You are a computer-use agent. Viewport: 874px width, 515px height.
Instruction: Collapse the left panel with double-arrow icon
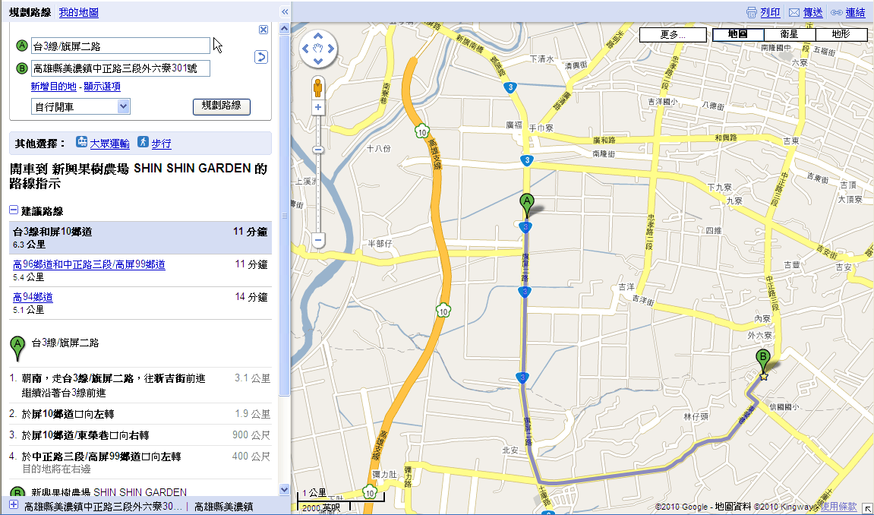click(x=285, y=11)
